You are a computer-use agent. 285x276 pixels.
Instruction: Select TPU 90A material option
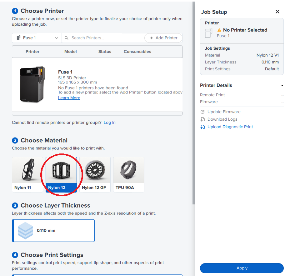(129, 174)
